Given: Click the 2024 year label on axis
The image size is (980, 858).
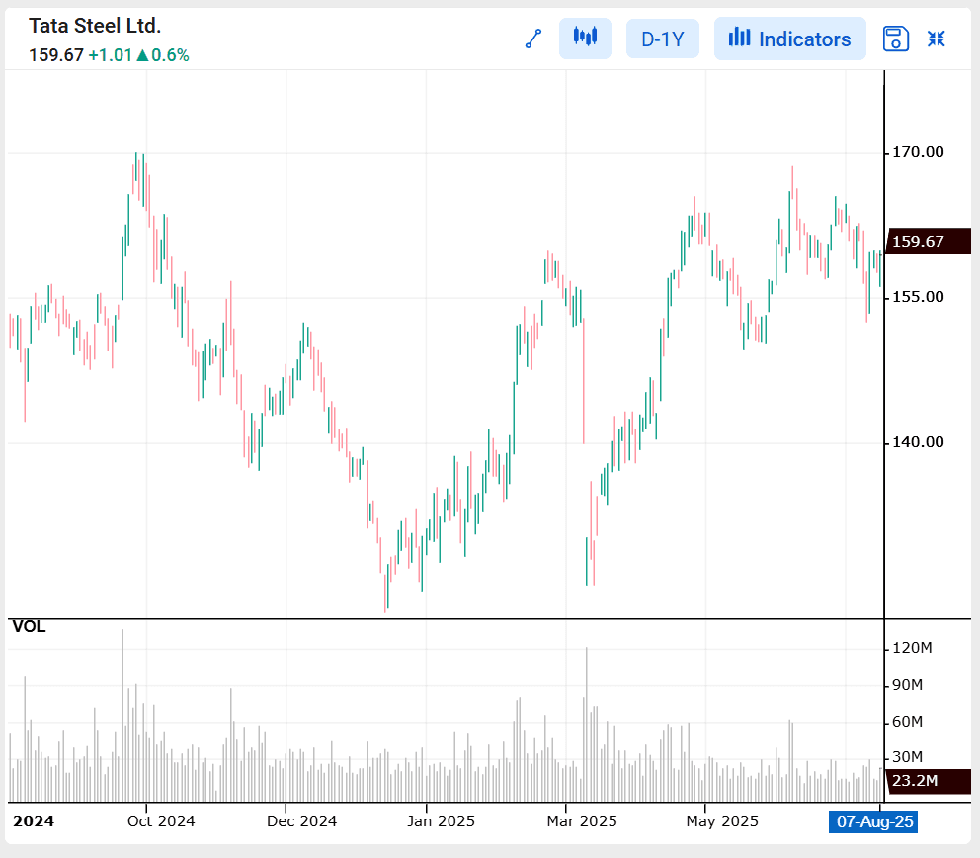Looking at the screenshot, I should [34, 821].
